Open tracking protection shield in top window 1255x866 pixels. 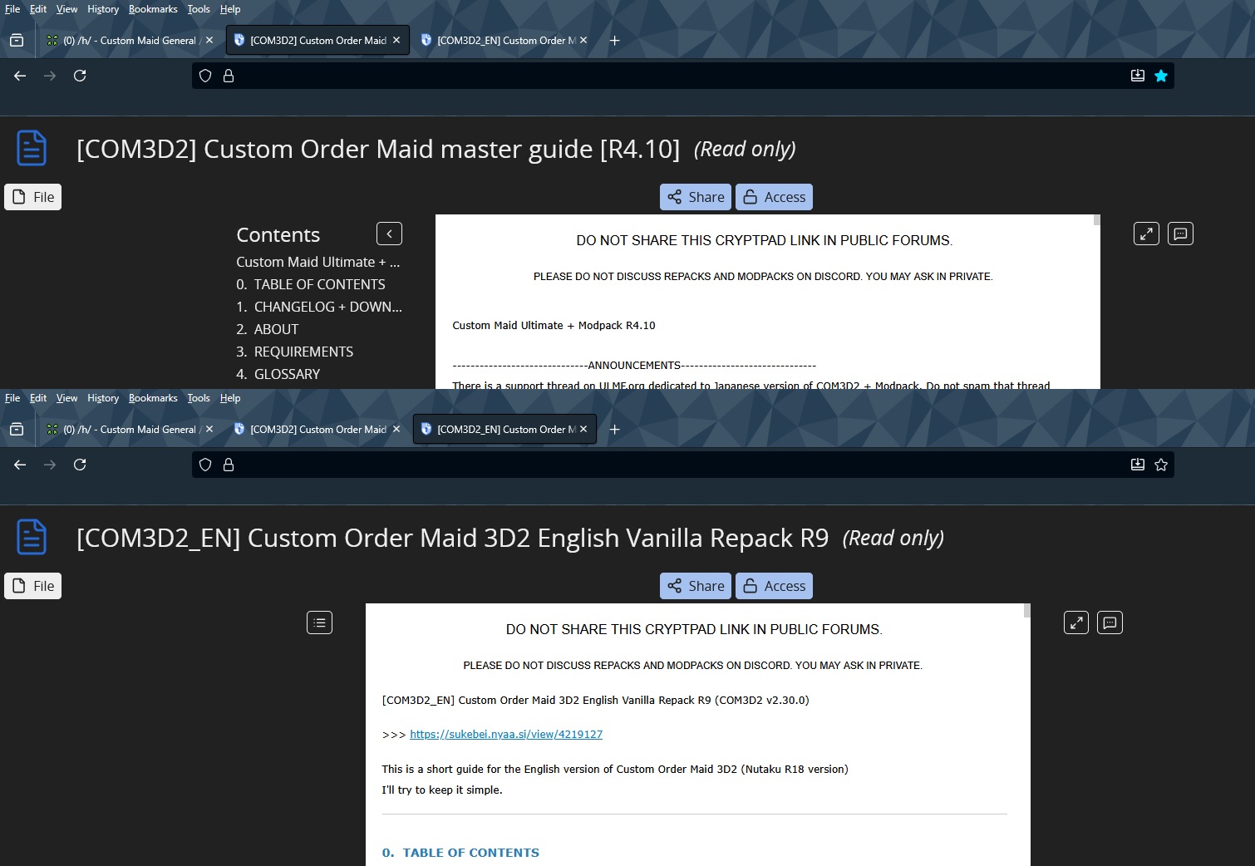click(x=205, y=76)
